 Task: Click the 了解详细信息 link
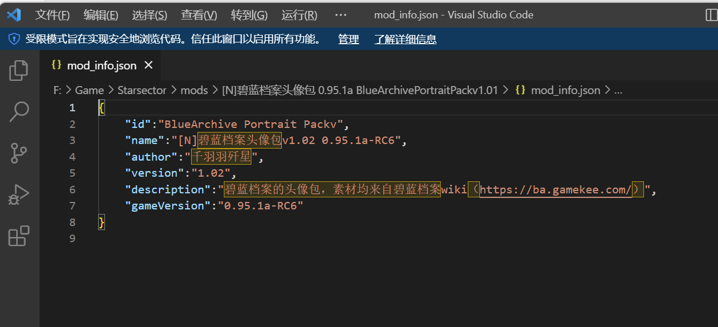pos(405,39)
